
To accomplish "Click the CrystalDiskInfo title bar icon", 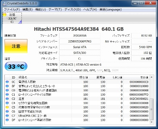I will pyautogui.click(x=4, y=3).
